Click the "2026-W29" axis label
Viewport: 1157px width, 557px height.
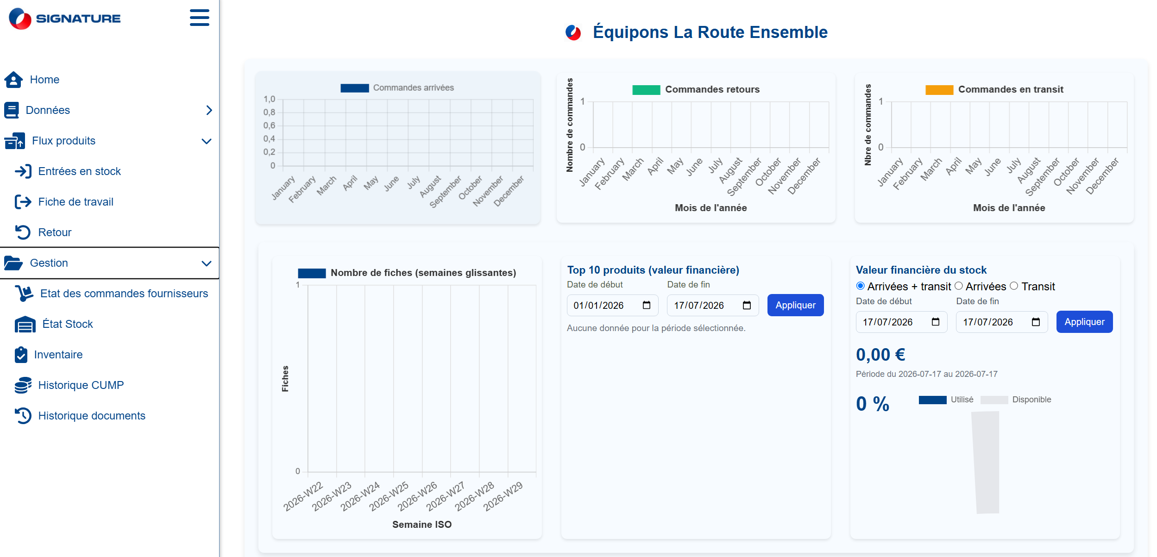(503, 496)
